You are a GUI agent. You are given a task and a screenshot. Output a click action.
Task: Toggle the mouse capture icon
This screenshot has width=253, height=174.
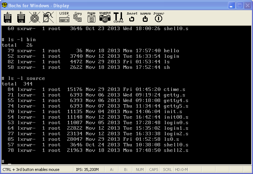47,17
